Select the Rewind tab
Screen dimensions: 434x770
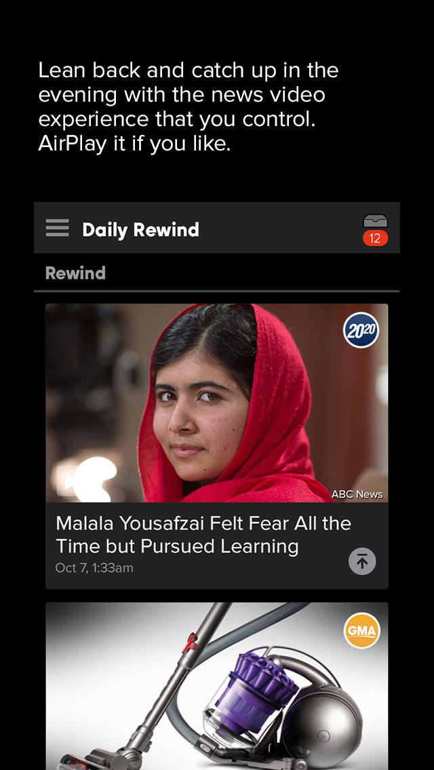(75, 273)
